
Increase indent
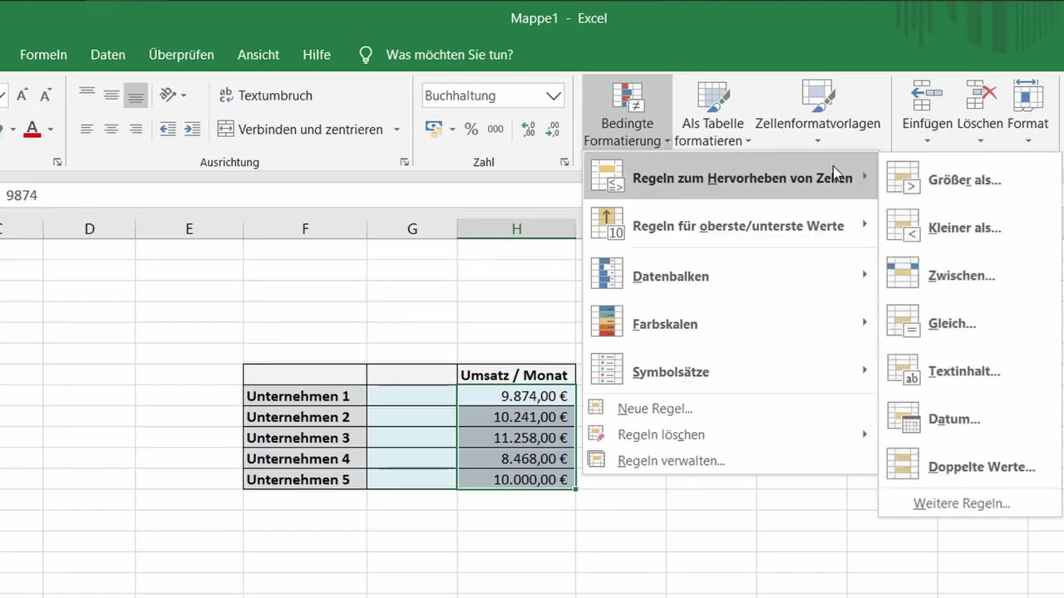tap(193, 130)
